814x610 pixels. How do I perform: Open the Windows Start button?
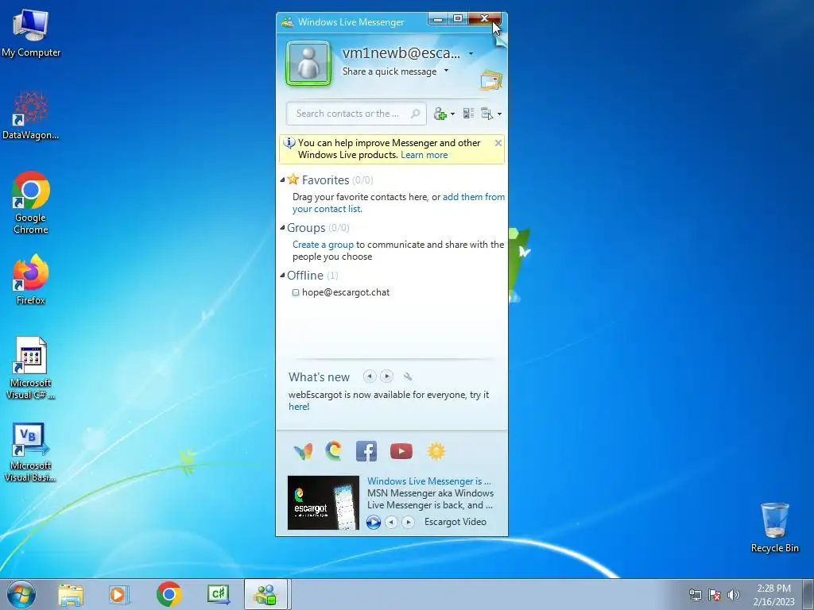coord(21,594)
